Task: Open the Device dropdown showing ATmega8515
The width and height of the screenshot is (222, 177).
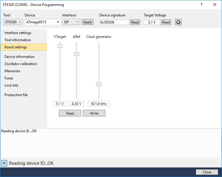Action: pyautogui.click(x=43, y=22)
